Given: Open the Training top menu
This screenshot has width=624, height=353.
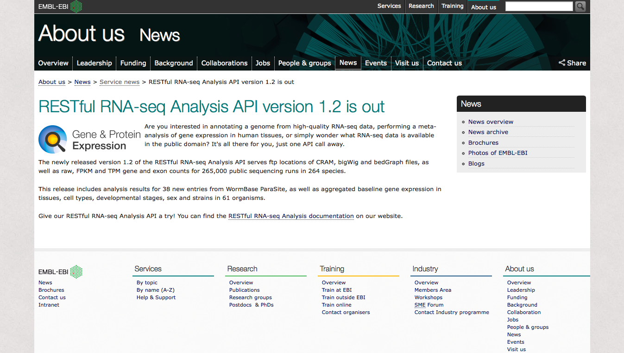Looking at the screenshot, I should (x=453, y=6).
